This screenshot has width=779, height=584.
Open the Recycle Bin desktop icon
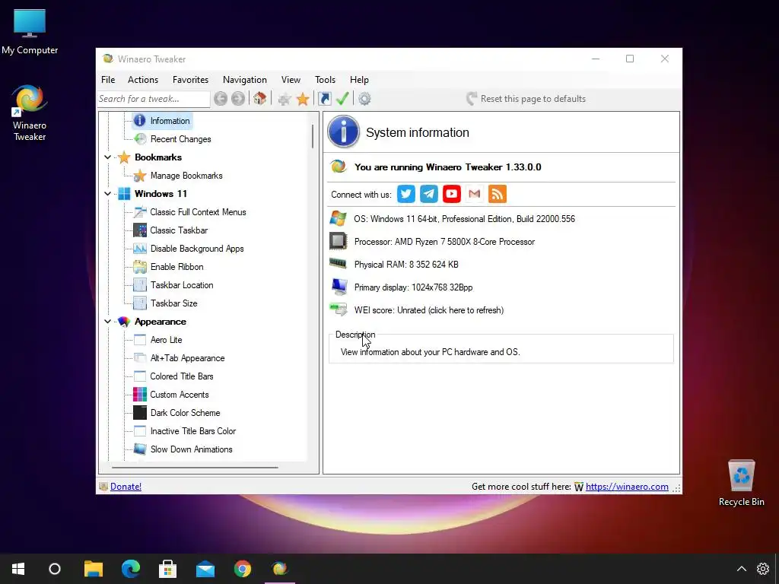click(x=741, y=483)
